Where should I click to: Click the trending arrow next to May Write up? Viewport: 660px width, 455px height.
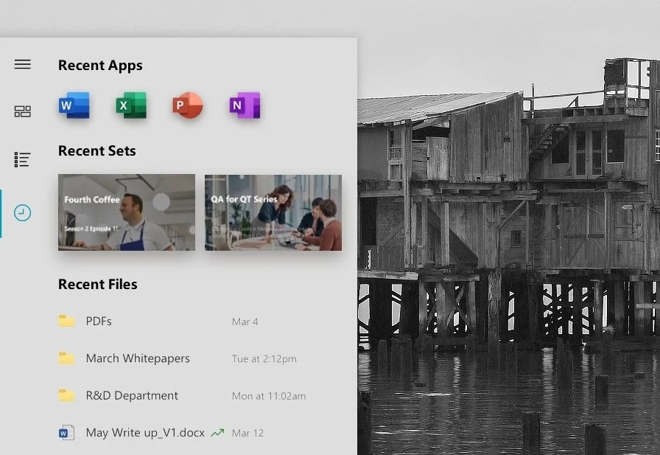[217, 433]
